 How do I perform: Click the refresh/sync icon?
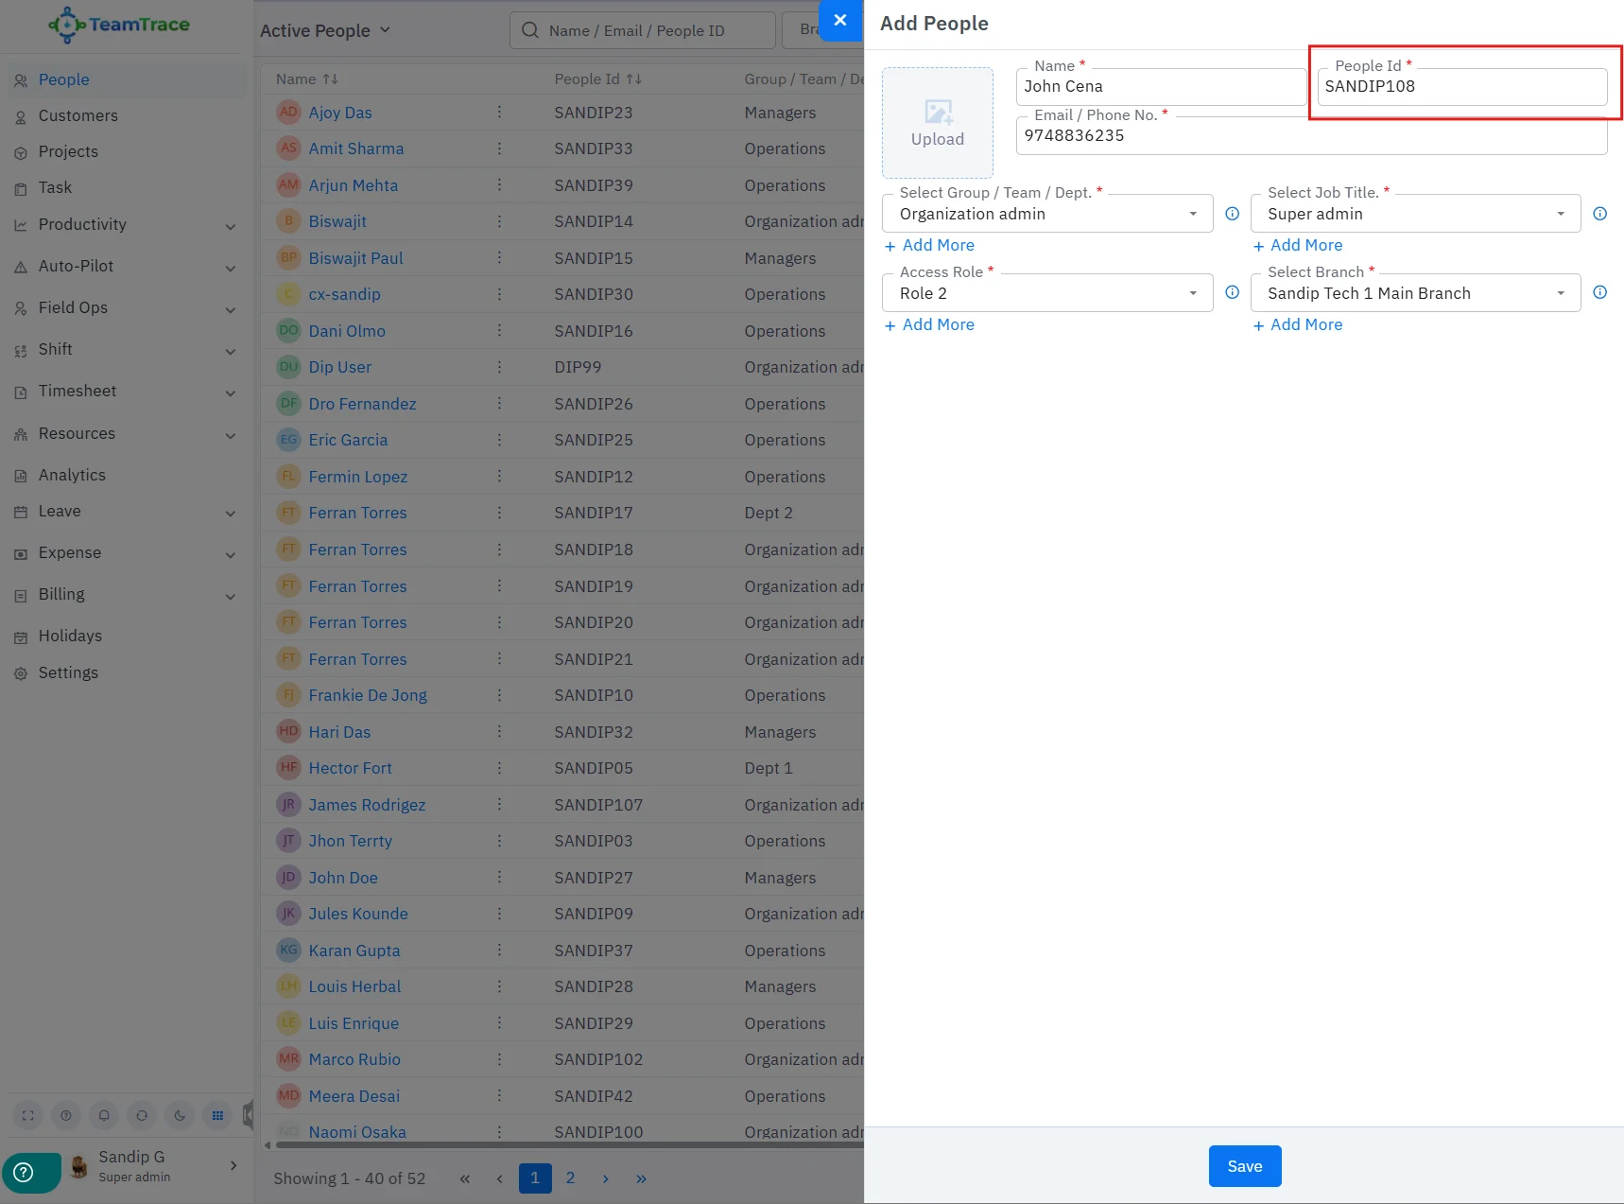(x=142, y=1115)
